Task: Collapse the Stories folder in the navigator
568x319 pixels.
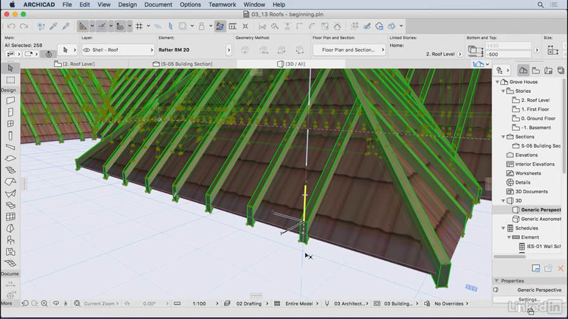Action: coord(503,91)
